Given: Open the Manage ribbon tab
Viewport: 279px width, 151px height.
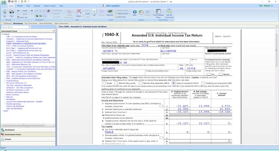Looking at the screenshot, I should tap(37, 6).
